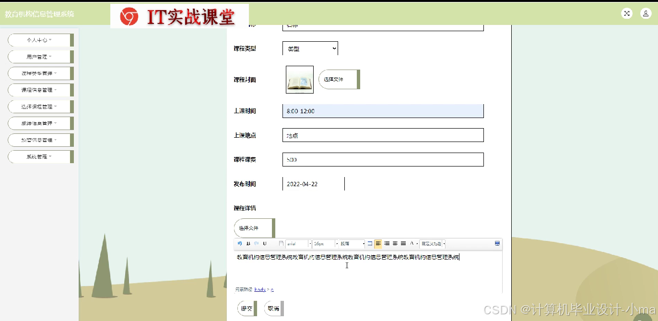658x321 pixels.
Task: Focus the course fee field showing 500
Action: (x=383, y=159)
